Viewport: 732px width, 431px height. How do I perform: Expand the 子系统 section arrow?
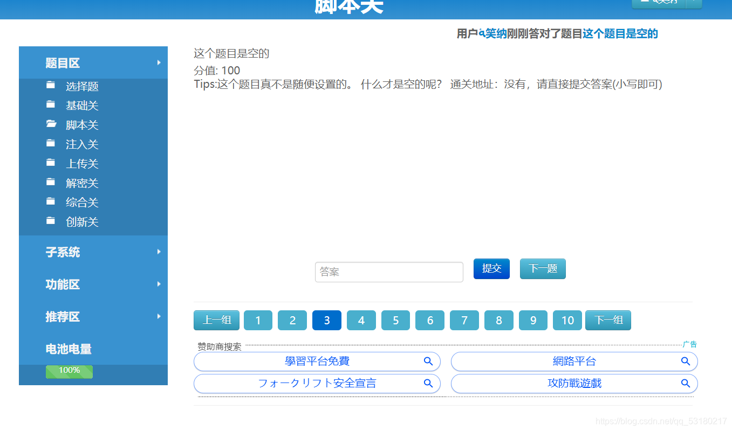click(159, 252)
